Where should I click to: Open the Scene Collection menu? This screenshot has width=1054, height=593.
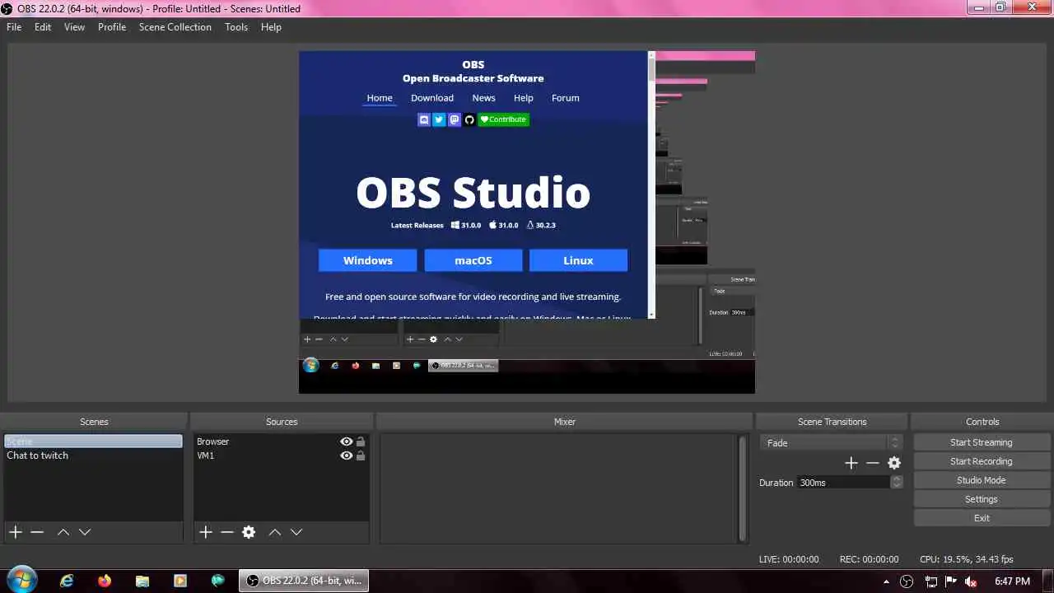coord(175,27)
